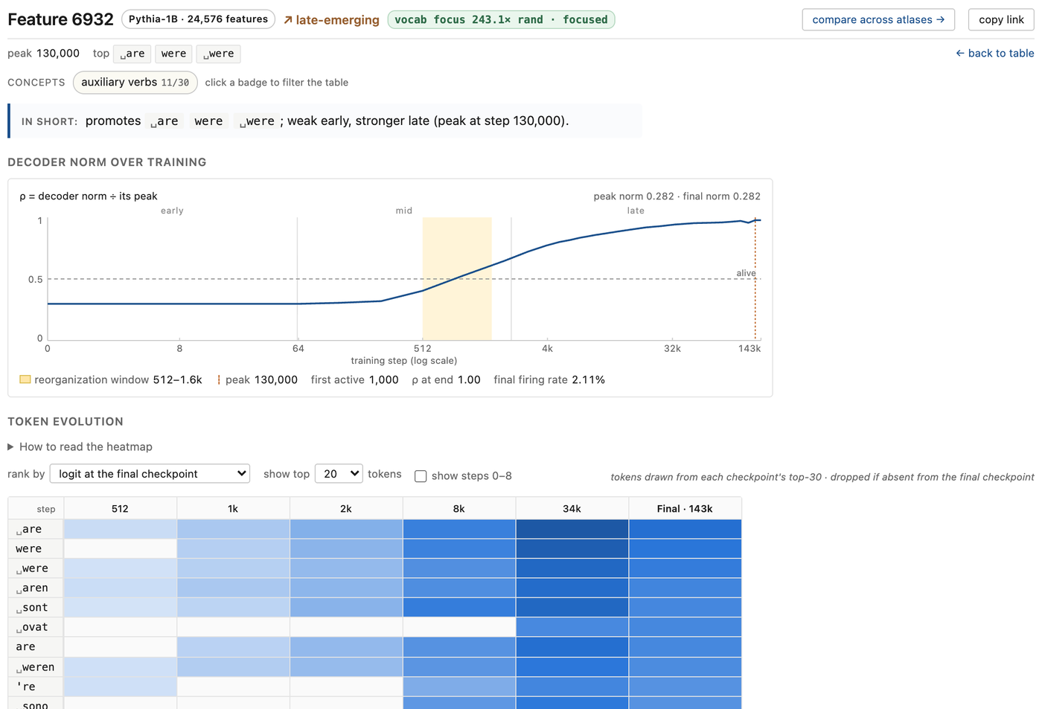This screenshot has height=709, width=1042.
Task: Click Pythia-1B 24,576 features badge
Action: 198,19
